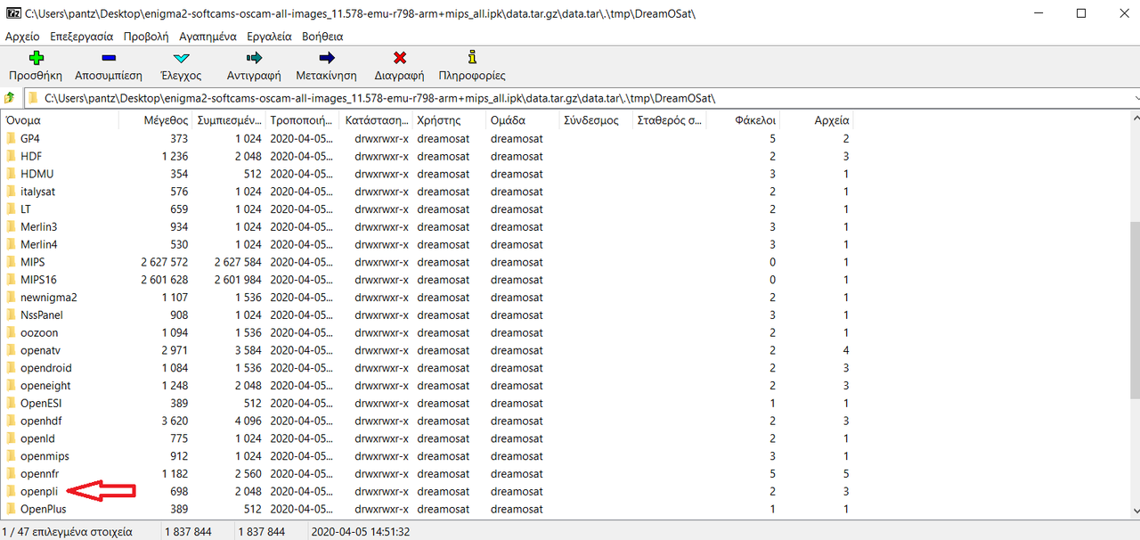Sort by the Φάκελοι column header
The width and height of the screenshot is (1140, 540).
[743, 120]
